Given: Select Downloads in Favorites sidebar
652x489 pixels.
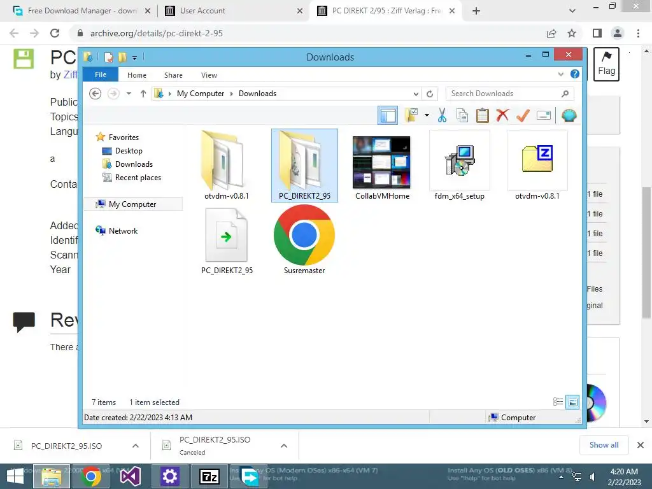Looking at the screenshot, I should pyautogui.click(x=134, y=164).
